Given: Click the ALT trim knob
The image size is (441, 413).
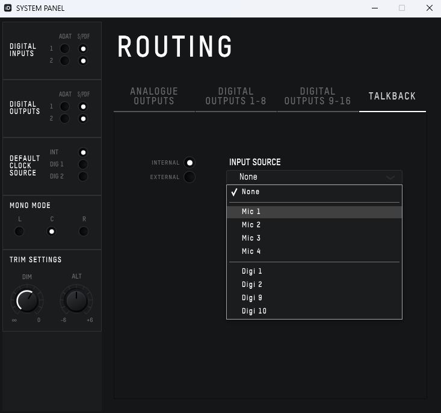Looking at the screenshot, I should tap(76, 300).
